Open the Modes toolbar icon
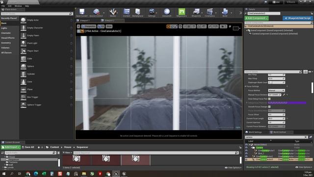 113,12
